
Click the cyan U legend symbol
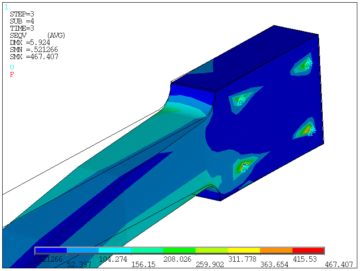coord(12,67)
